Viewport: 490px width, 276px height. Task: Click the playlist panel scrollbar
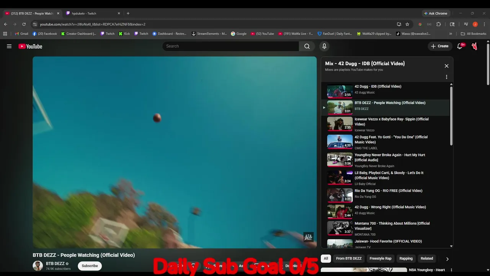point(451,116)
